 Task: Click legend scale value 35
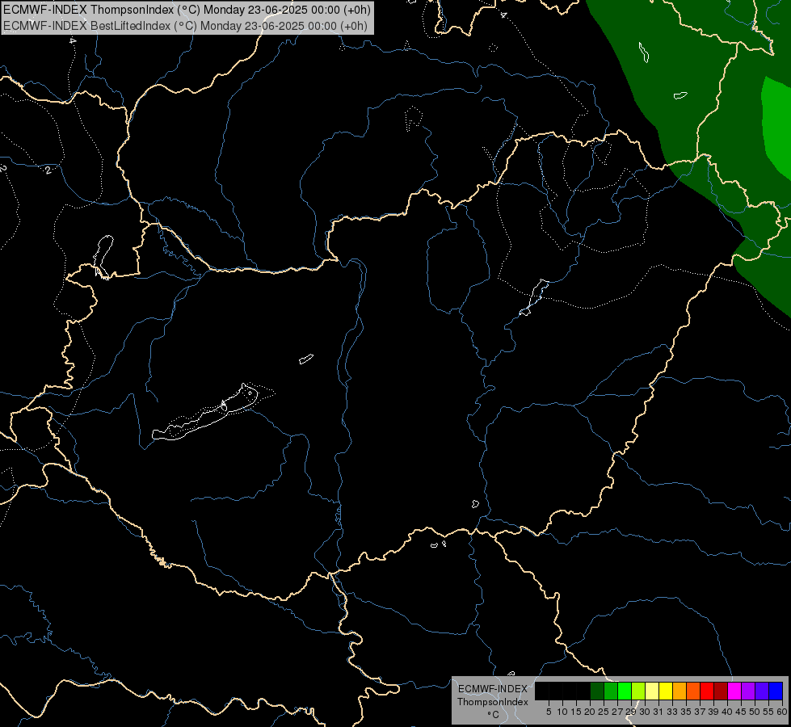point(686,712)
